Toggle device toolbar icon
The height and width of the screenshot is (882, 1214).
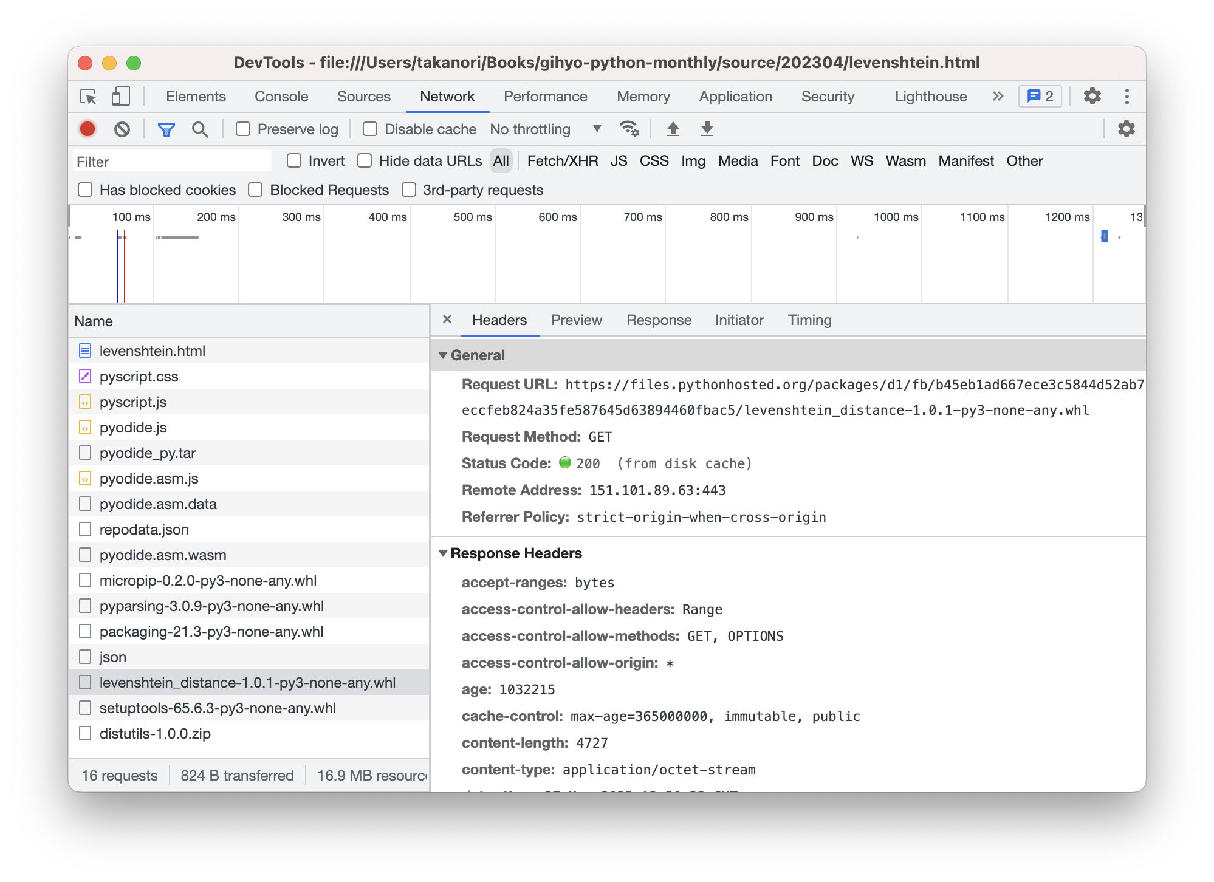[x=120, y=97]
